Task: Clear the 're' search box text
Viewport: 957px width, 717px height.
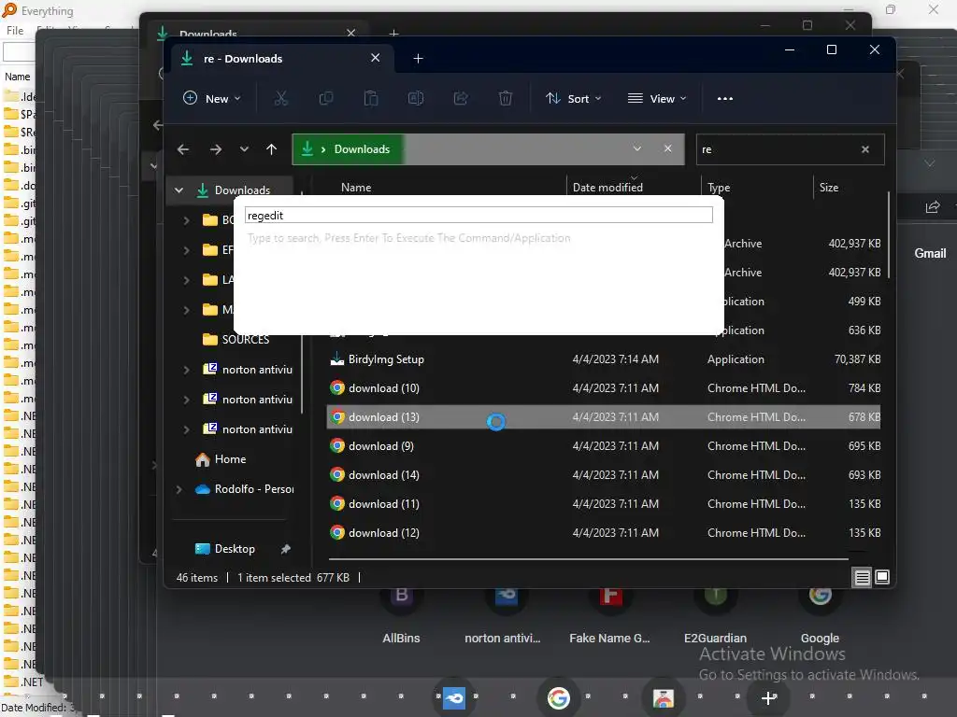Action: 864,149
